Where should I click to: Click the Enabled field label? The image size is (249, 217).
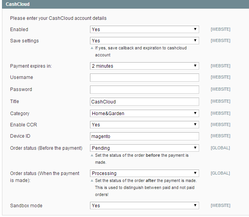click(x=19, y=30)
